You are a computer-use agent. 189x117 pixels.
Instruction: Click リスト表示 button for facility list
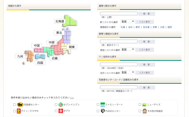pos(145,50)
